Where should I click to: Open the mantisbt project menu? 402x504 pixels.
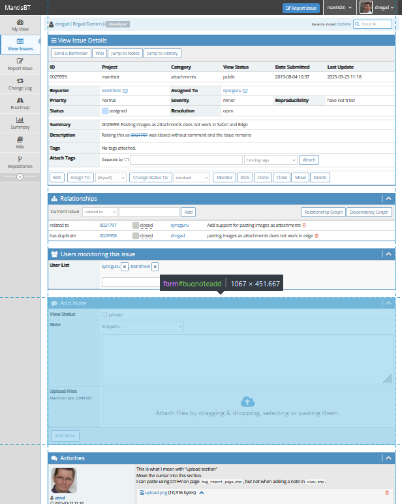click(x=339, y=8)
